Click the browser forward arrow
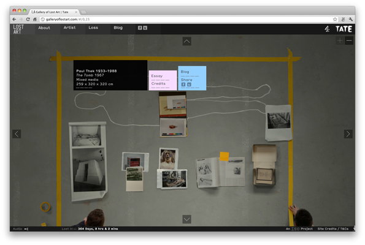The width and height of the screenshot is (365, 245). click(x=21, y=19)
